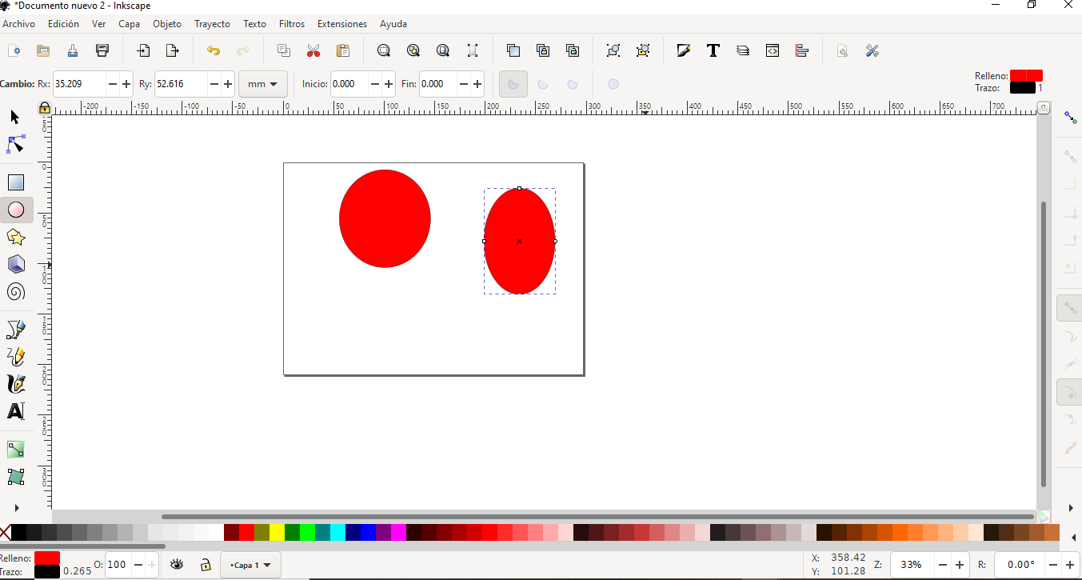This screenshot has height=580, width=1082.
Task: Open the Layers dialog icon
Action: pyautogui.click(x=743, y=50)
